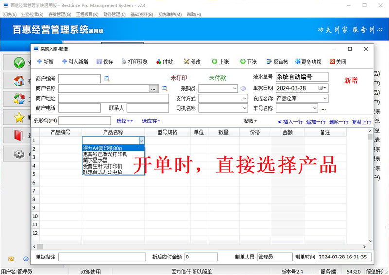Click the red 关闭 toolbar button
Screen dimensions: 389x275
coord(338,62)
